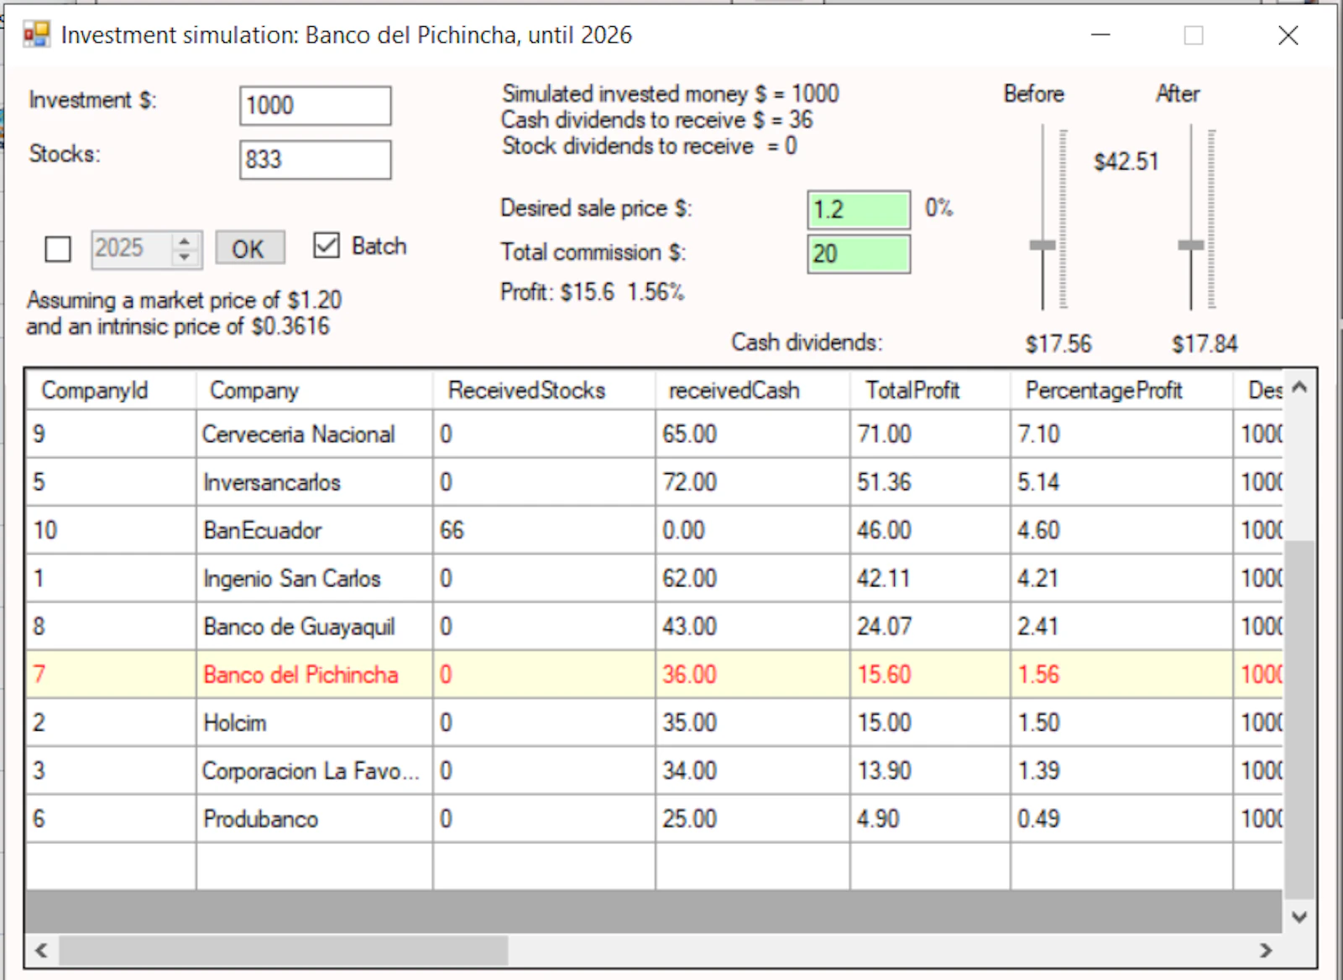Screen dimensions: 1343x980
Task: Click the TotalProfit column header
Action: pyautogui.click(x=930, y=390)
